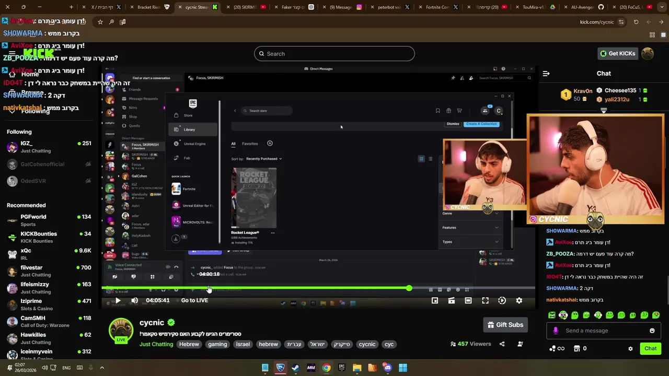This screenshot has height=376, width=669.
Task: Open chat settings gear icon
Action: [x=630, y=348]
